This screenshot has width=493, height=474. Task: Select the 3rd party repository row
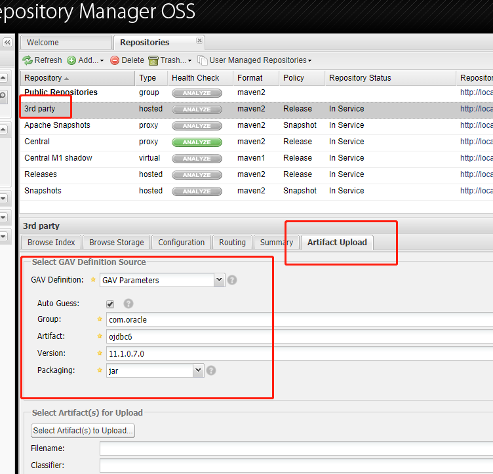coord(256,109)
